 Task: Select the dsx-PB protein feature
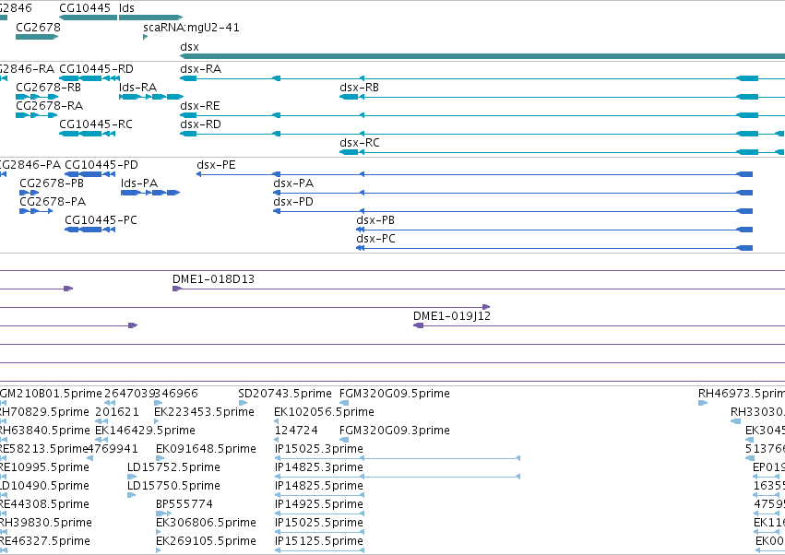point(554,230)
